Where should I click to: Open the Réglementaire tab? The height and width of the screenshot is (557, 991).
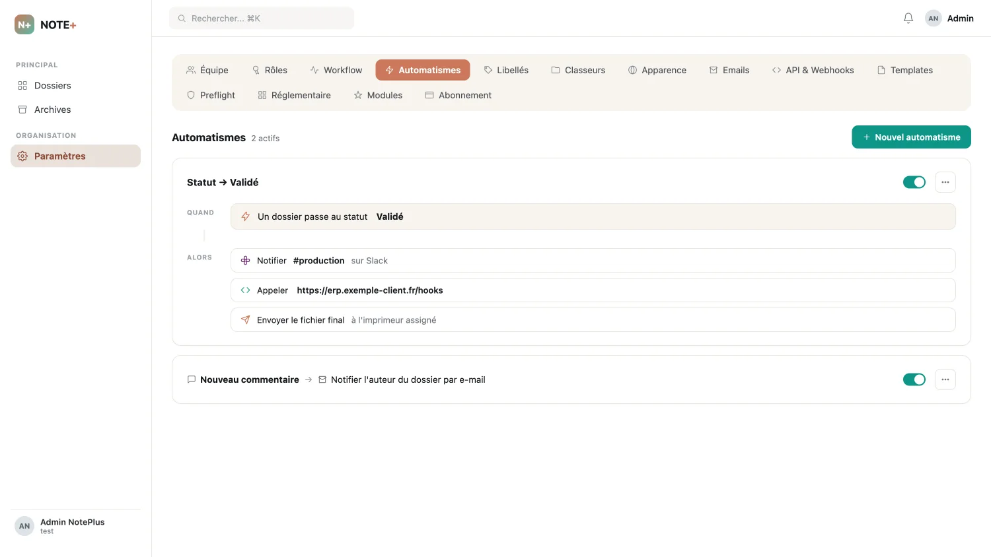294,95
